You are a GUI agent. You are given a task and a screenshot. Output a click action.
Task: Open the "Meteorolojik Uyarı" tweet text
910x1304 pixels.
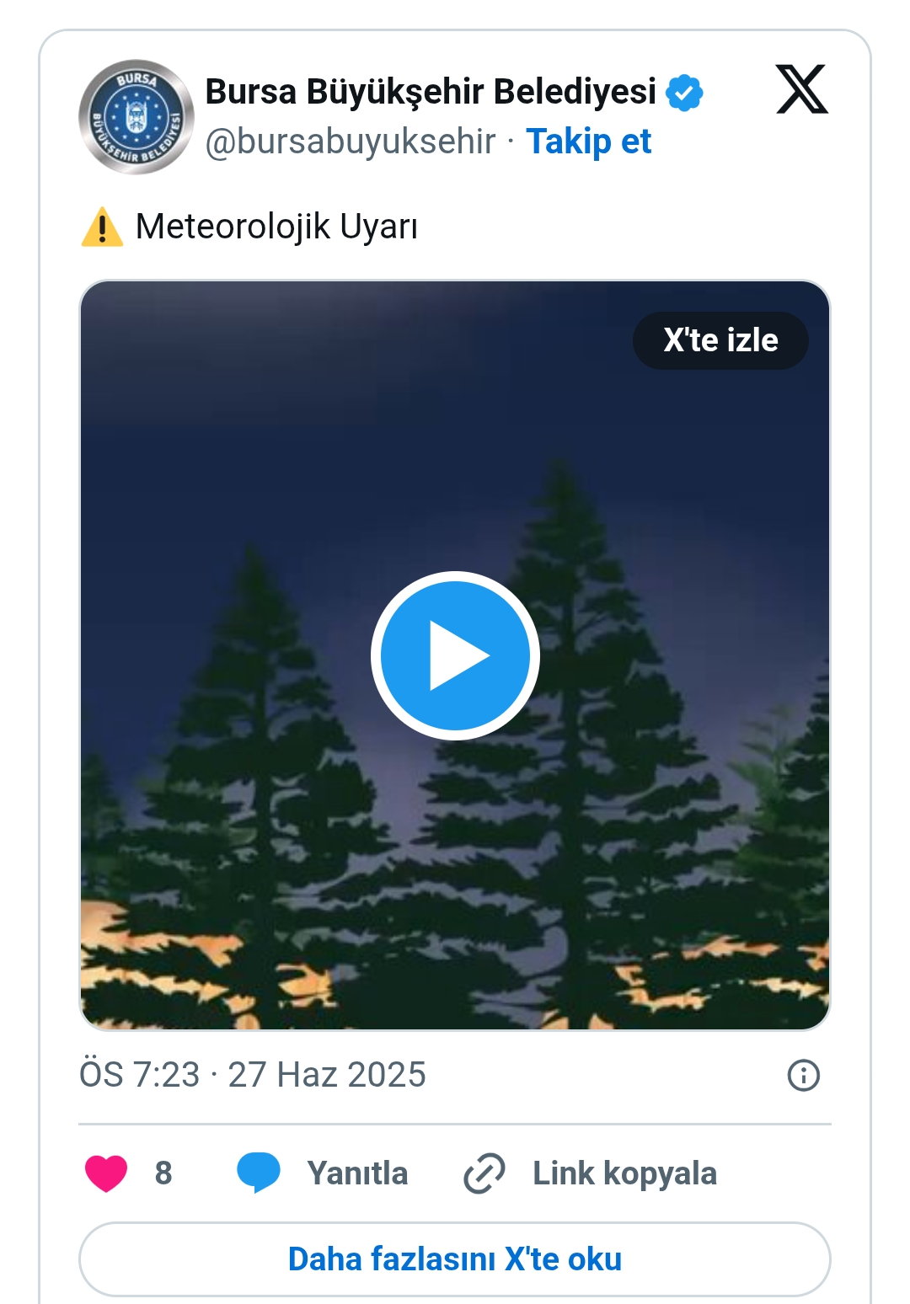(x=276, y=227)
